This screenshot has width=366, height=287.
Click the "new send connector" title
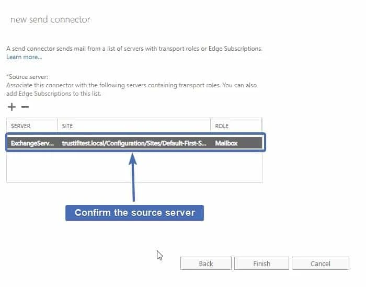tap(50, 19)
